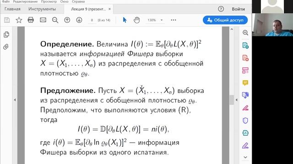293x164 pixels.
Task: Open Export PDF tool in right pane
Action: point(245,46)
